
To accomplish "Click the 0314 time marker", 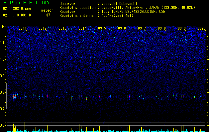I will 82,28.
